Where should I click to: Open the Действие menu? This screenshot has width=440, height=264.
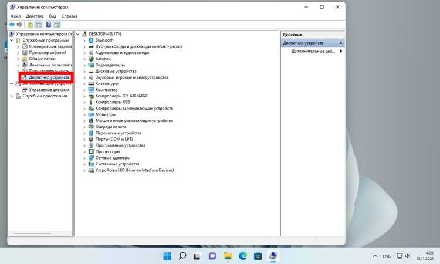coord(35,16)
